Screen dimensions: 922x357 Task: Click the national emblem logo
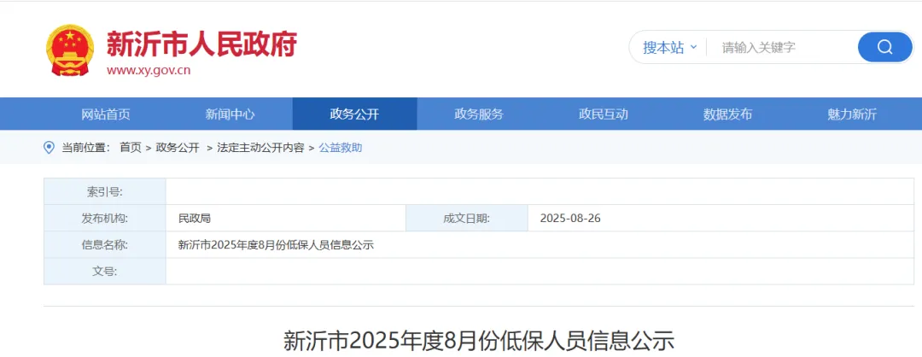(69, 50)
